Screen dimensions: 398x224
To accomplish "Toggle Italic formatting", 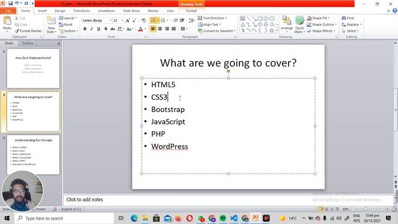I will [91, 29].
